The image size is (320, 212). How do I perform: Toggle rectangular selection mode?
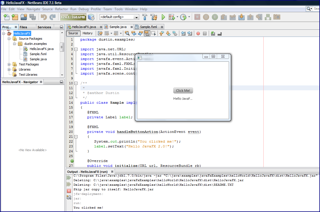tap(154, 33)
